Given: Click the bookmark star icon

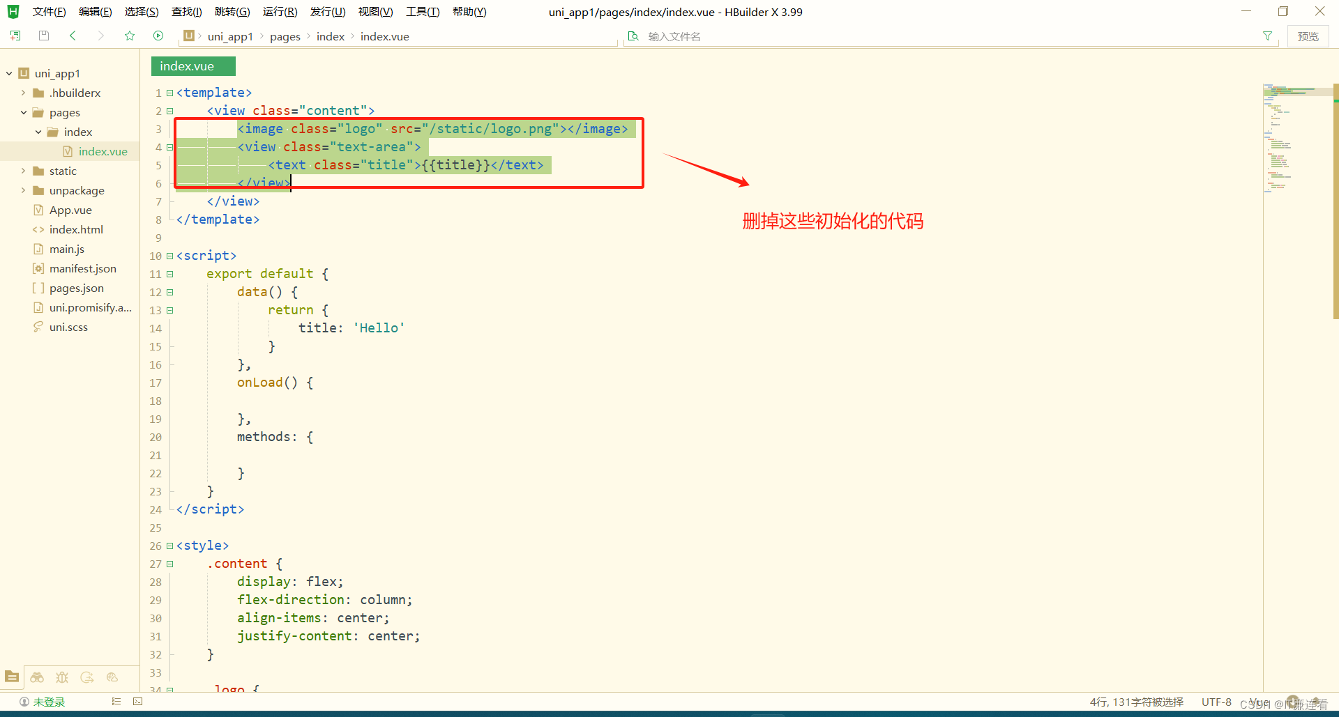Looking at the screenshot, I should tap(130, 36).
